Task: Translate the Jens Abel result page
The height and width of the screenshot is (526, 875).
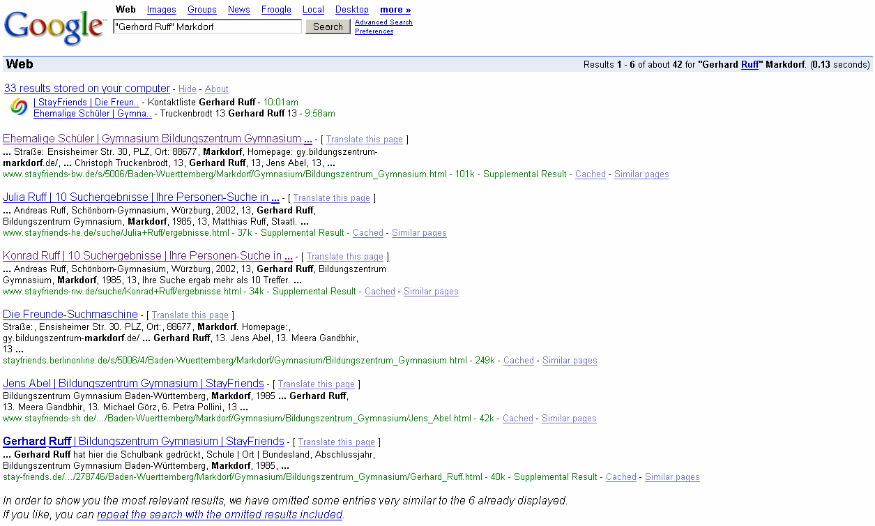Action: (317, 384)
